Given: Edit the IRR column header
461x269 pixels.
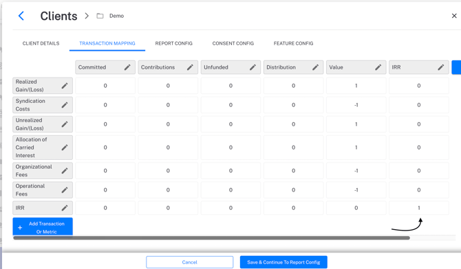Looking at the screenshot, I should click(441, 67).
